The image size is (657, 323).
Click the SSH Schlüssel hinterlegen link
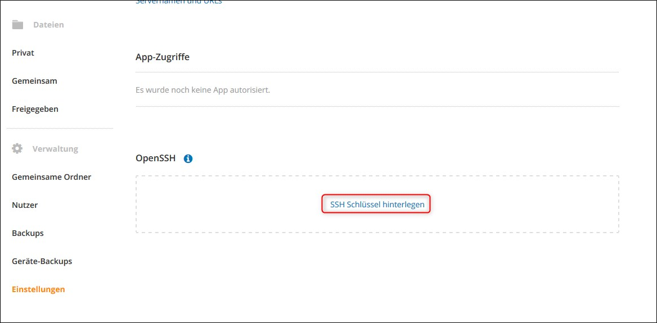click(x=377, y=204)
